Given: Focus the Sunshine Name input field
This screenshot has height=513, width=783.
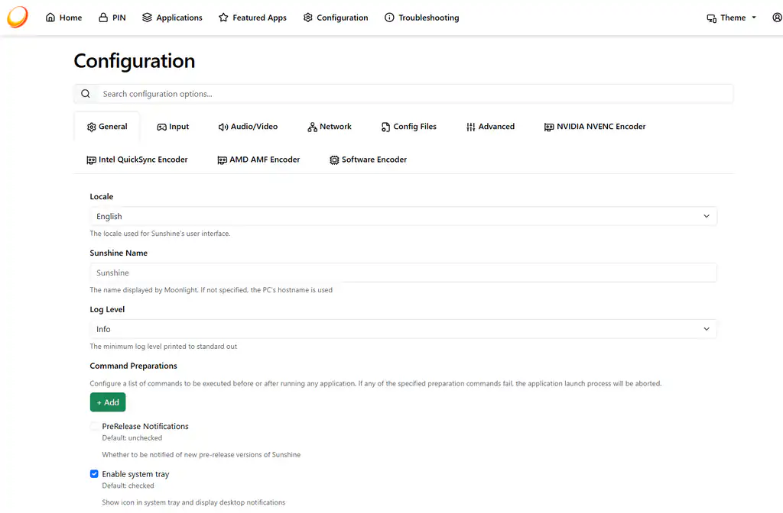Looking at the screenshot, I should (x=403, y=273).
